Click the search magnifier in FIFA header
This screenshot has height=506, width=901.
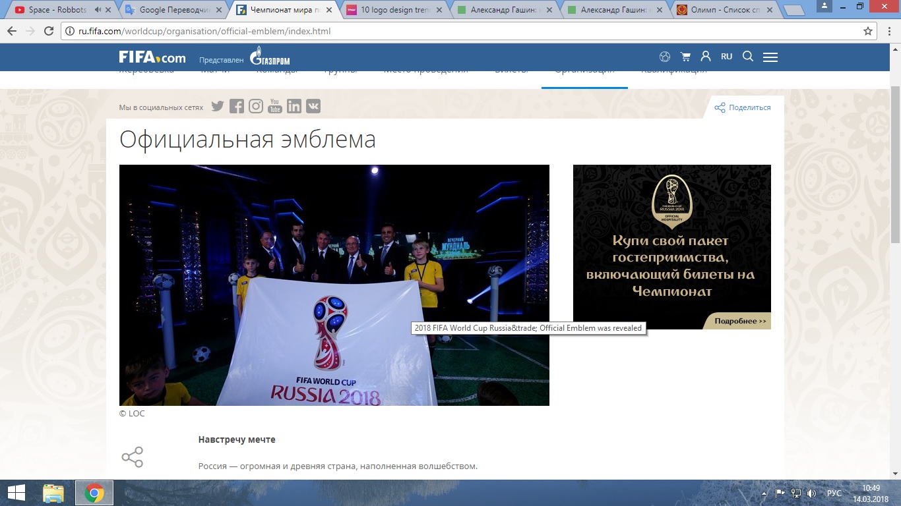coord(748,57)
